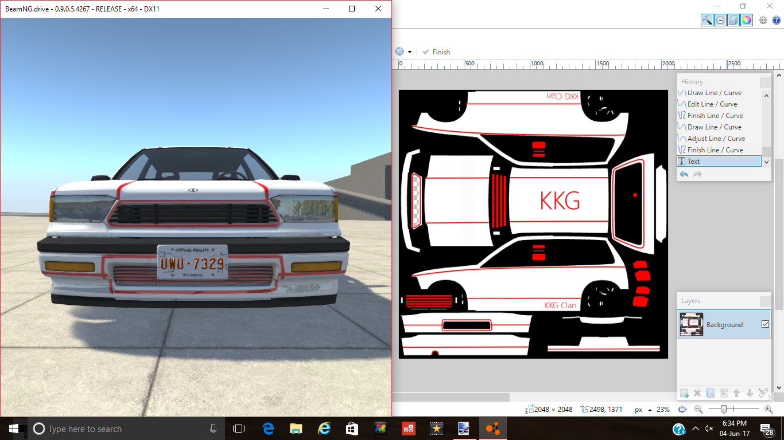
Task: Open the sampling mode dropdown before Finish
Action: [402, 52]
